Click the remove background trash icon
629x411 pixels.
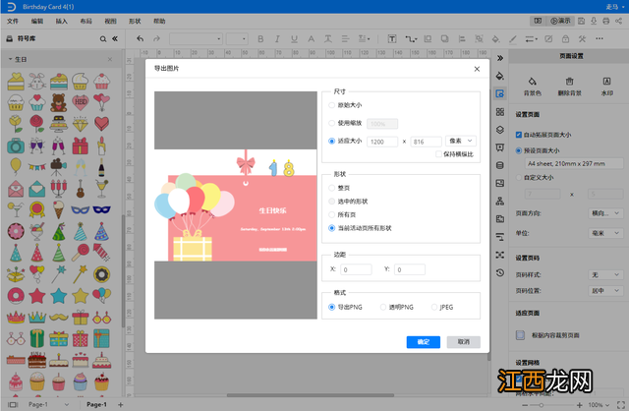tap(570, 82)
